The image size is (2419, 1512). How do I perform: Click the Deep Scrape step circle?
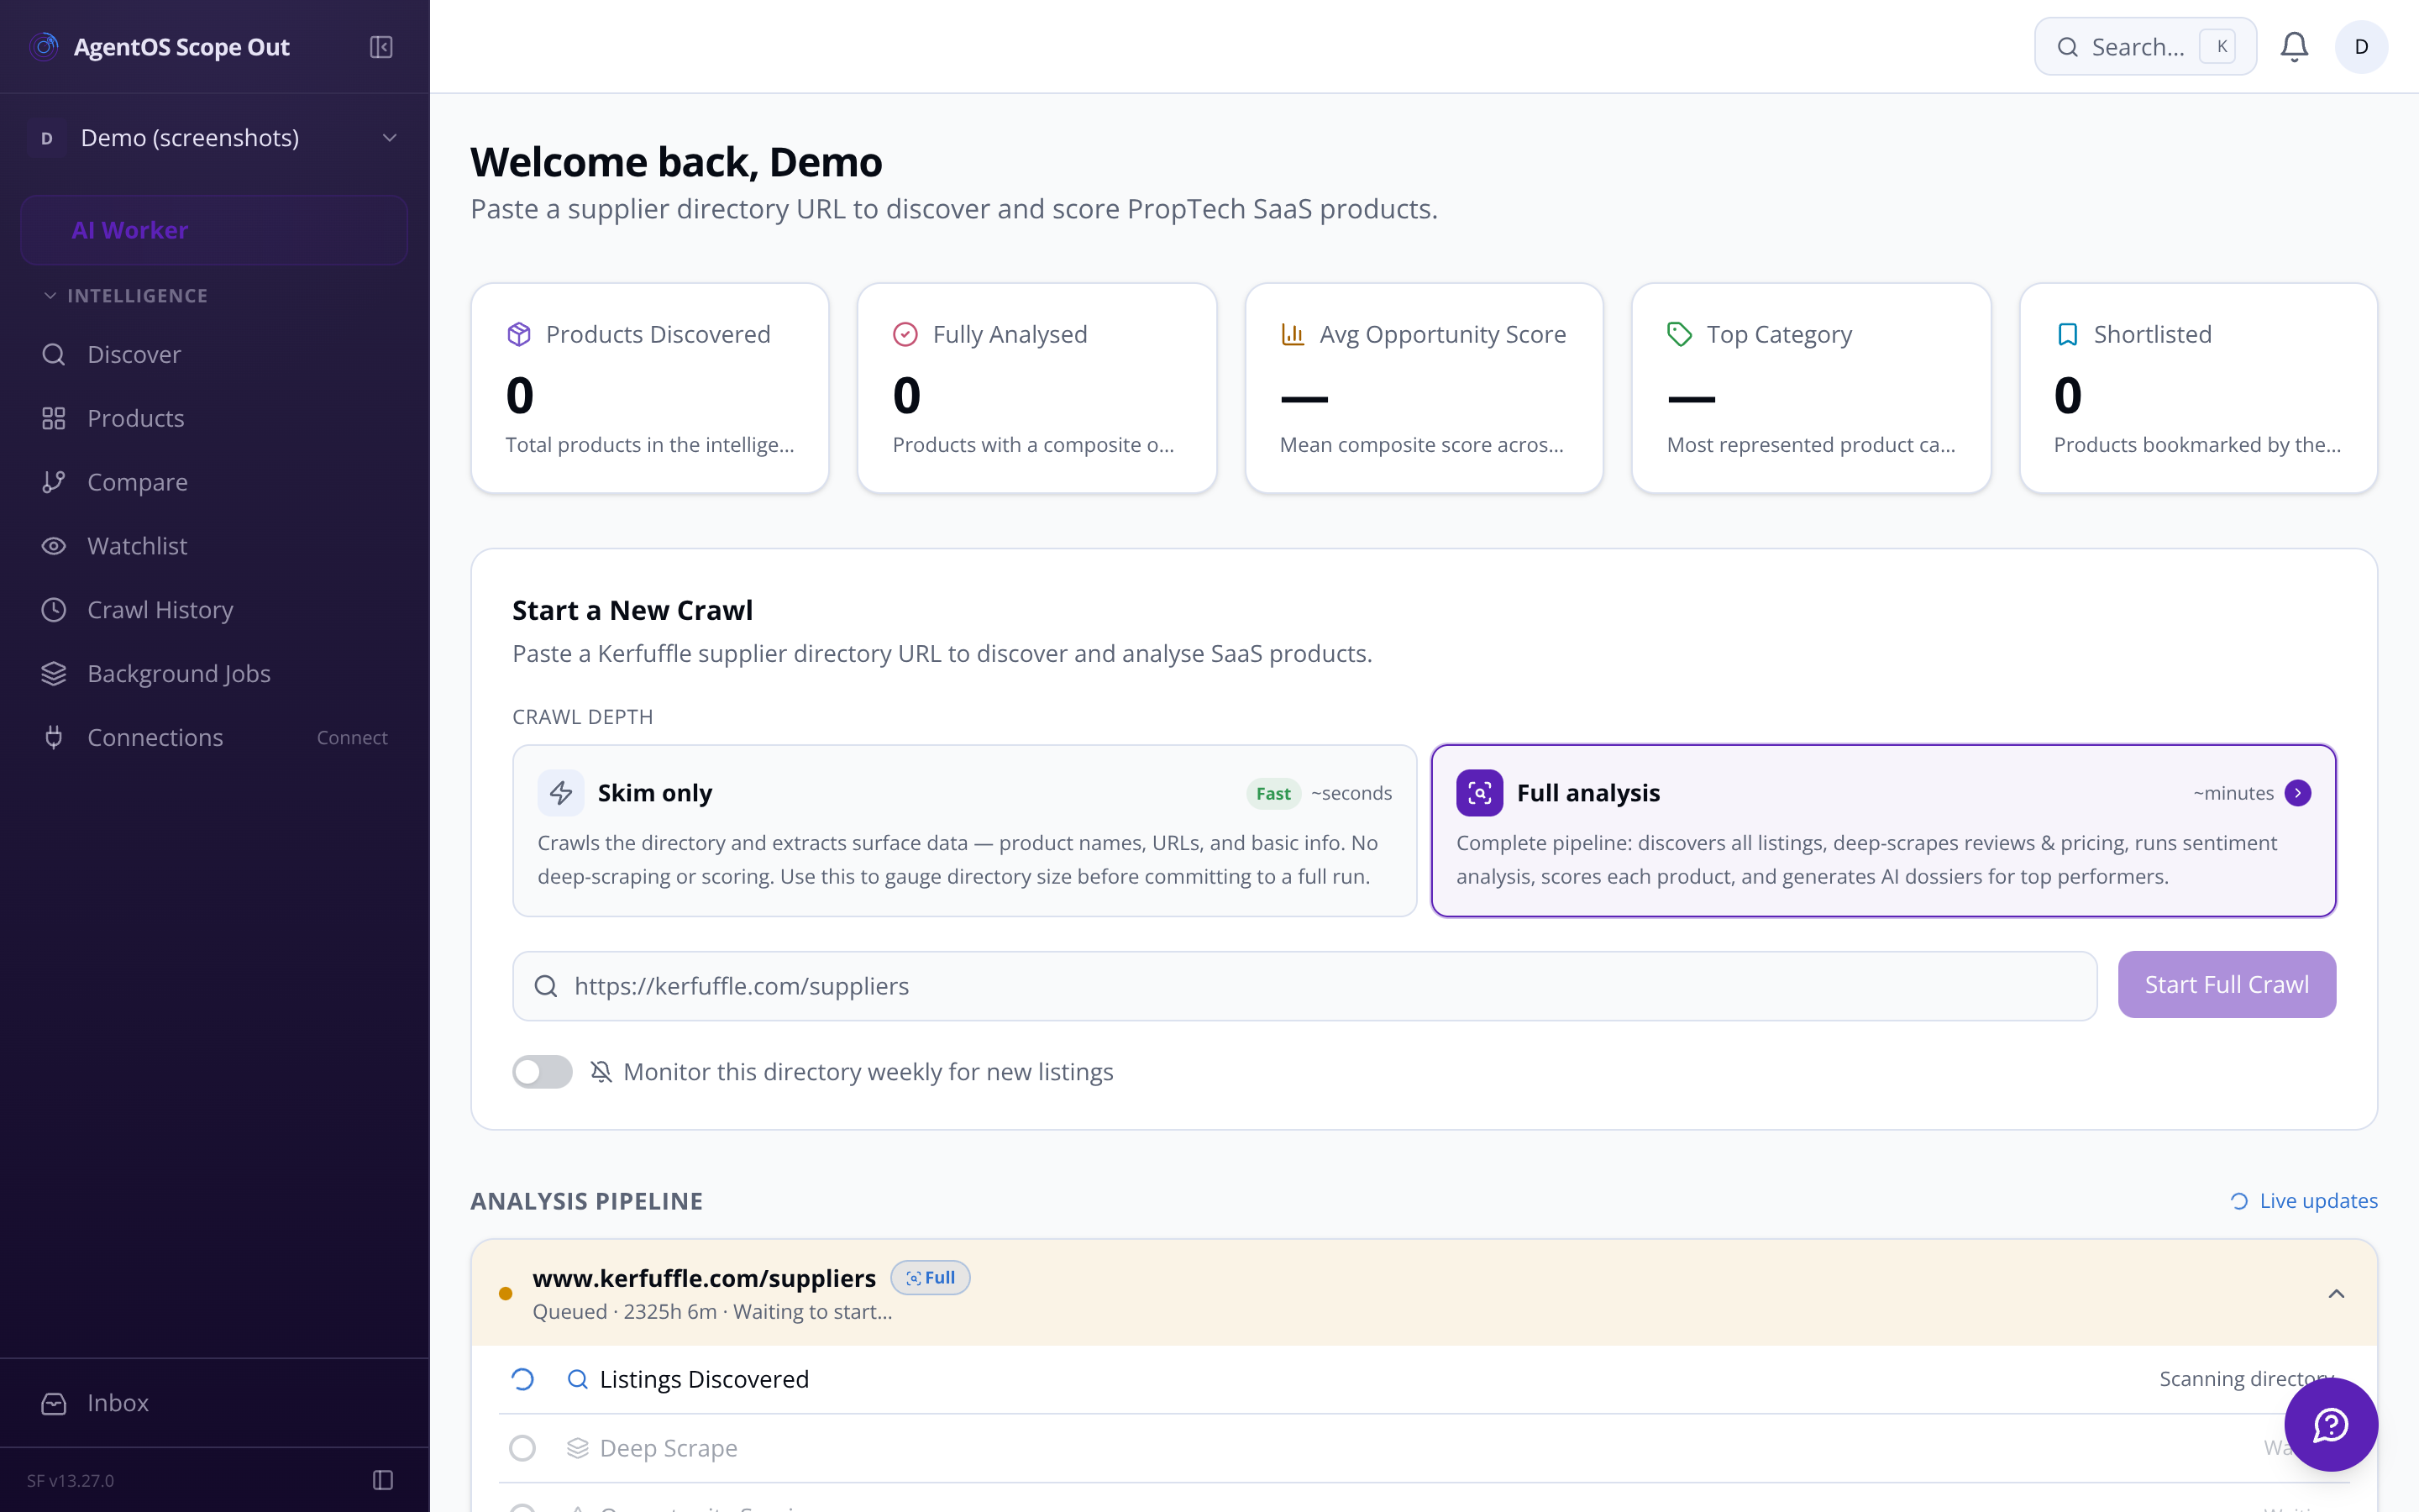522,1448
